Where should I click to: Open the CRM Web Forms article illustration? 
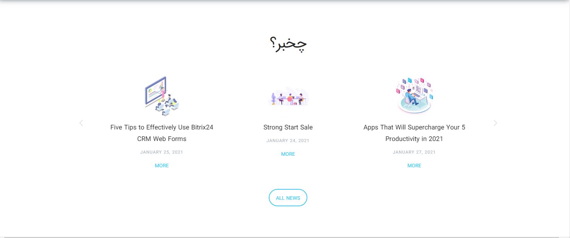tap(162, 96)
